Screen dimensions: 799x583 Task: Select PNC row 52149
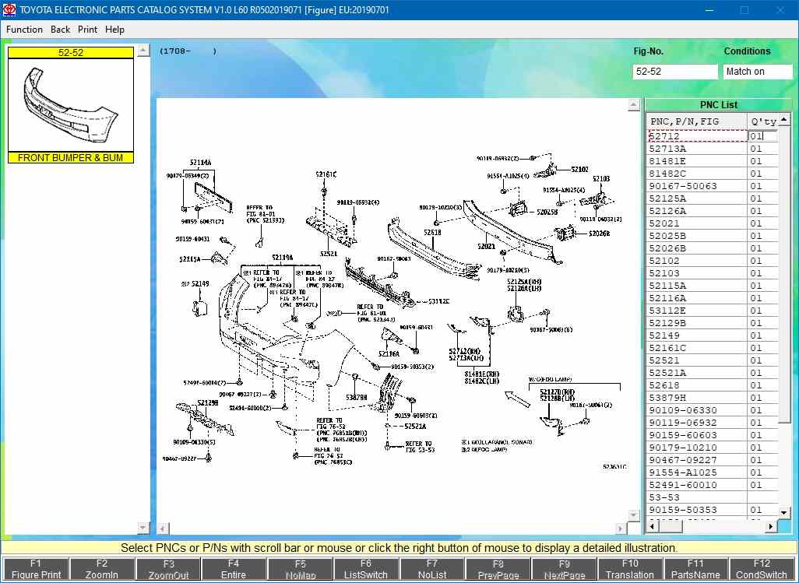[x=713, y=335]
